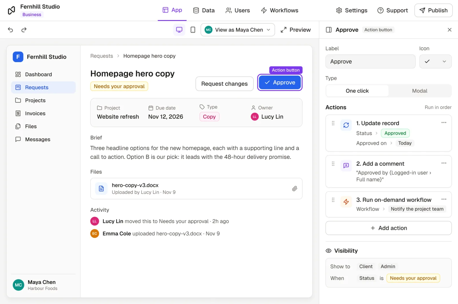Click the Add action button

[x=388, y=228]
